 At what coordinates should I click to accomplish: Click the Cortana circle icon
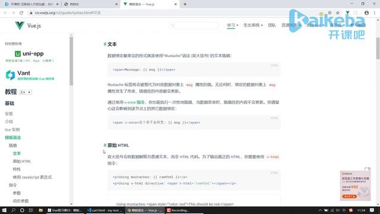pos(22,210)
